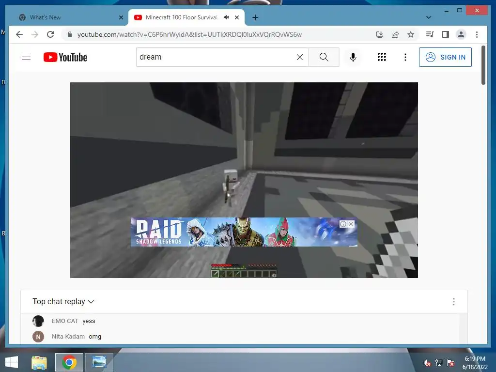Click SIGN IN button
The width and height of the screenshot is (496, 372).
point(445,57)
